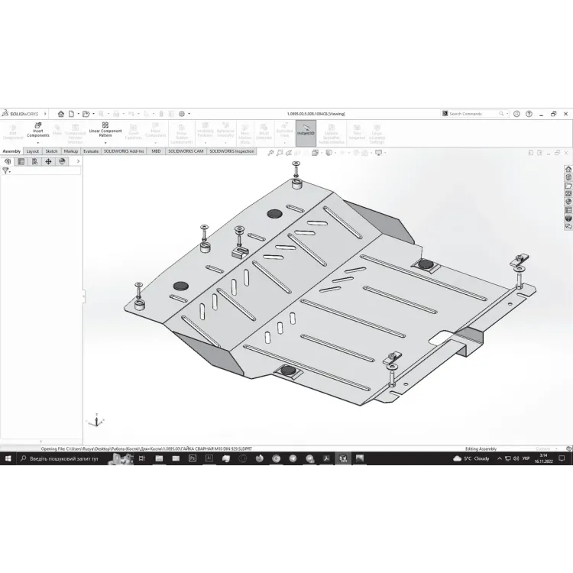This screenshot has width=573, height=573.
Task: Click the Windows Start button
Action: click(8, 458)
